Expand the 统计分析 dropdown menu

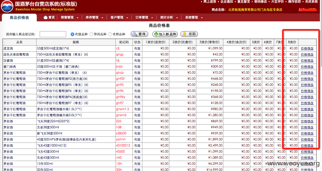(x=169, y=17)
